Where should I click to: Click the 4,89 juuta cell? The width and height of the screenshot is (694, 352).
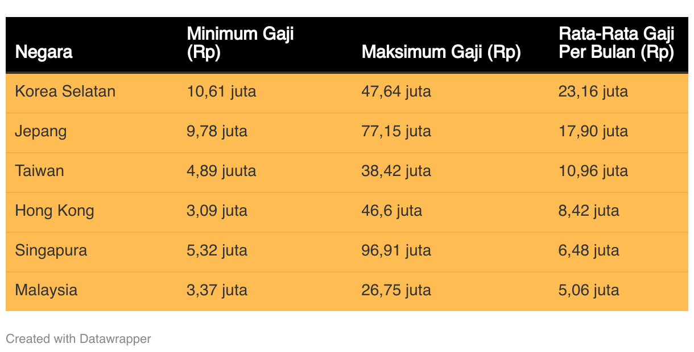coord(222,171)
